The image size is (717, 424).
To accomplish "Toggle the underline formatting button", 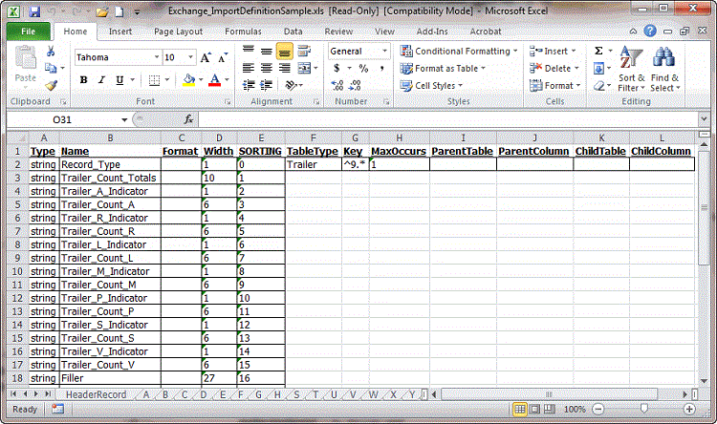I will (115, 80).
